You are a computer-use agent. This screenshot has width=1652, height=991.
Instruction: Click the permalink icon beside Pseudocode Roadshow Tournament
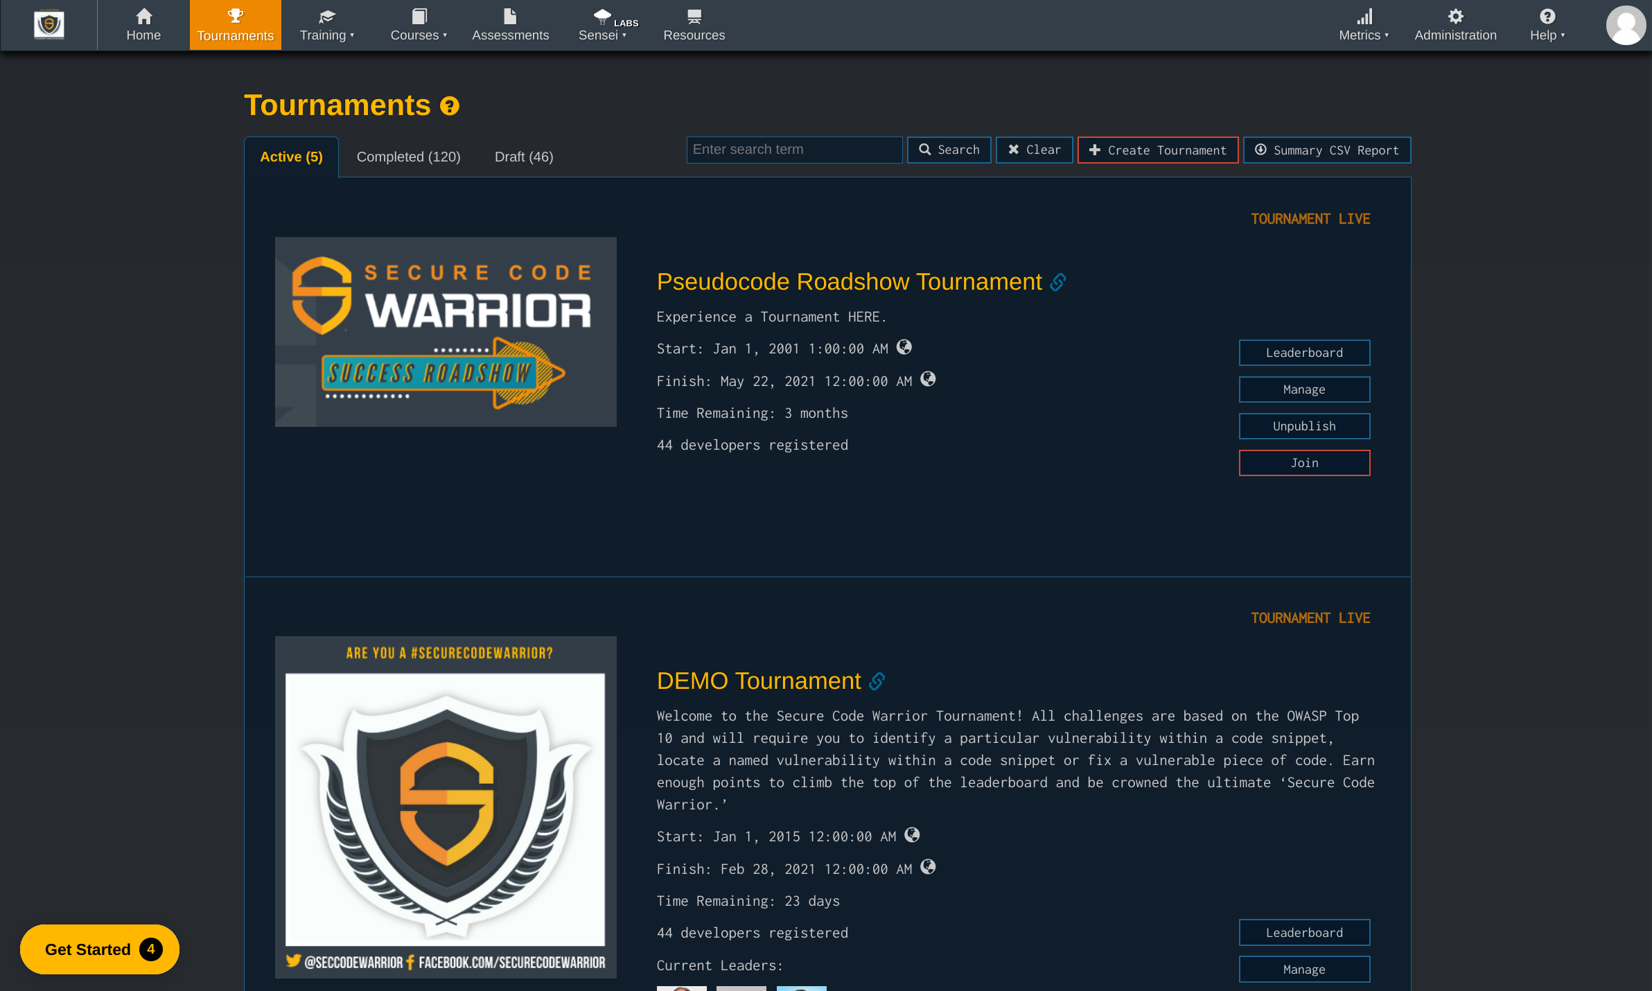coord(1057,282)
